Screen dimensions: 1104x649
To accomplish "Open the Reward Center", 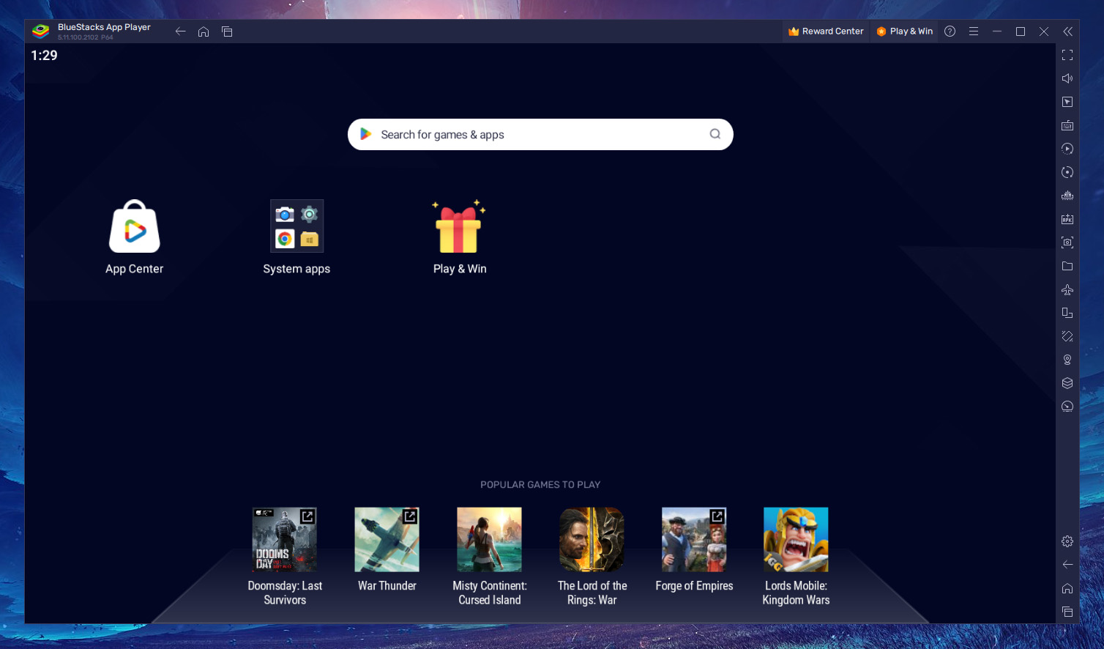I will 826,31.
